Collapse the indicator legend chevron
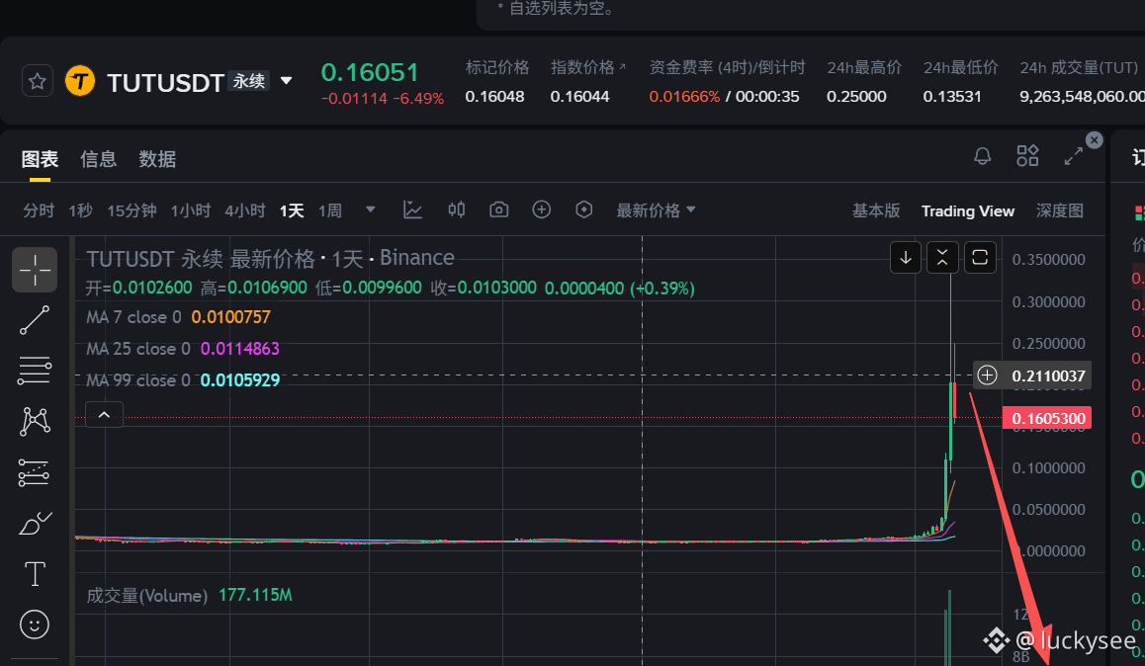 tap(105, 415)
